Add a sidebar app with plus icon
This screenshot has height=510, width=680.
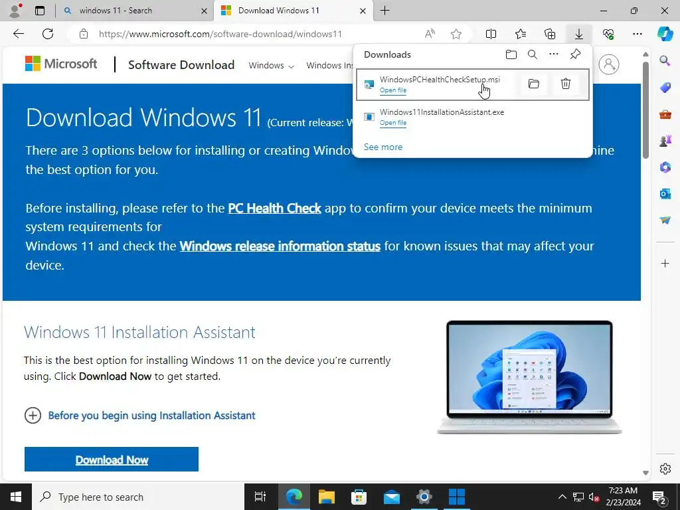click(665, 263)
